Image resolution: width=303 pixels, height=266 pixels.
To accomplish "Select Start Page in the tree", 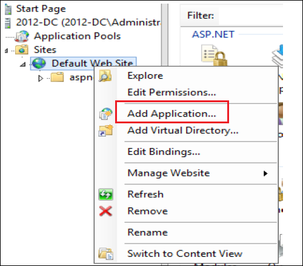I will (41, 9).
